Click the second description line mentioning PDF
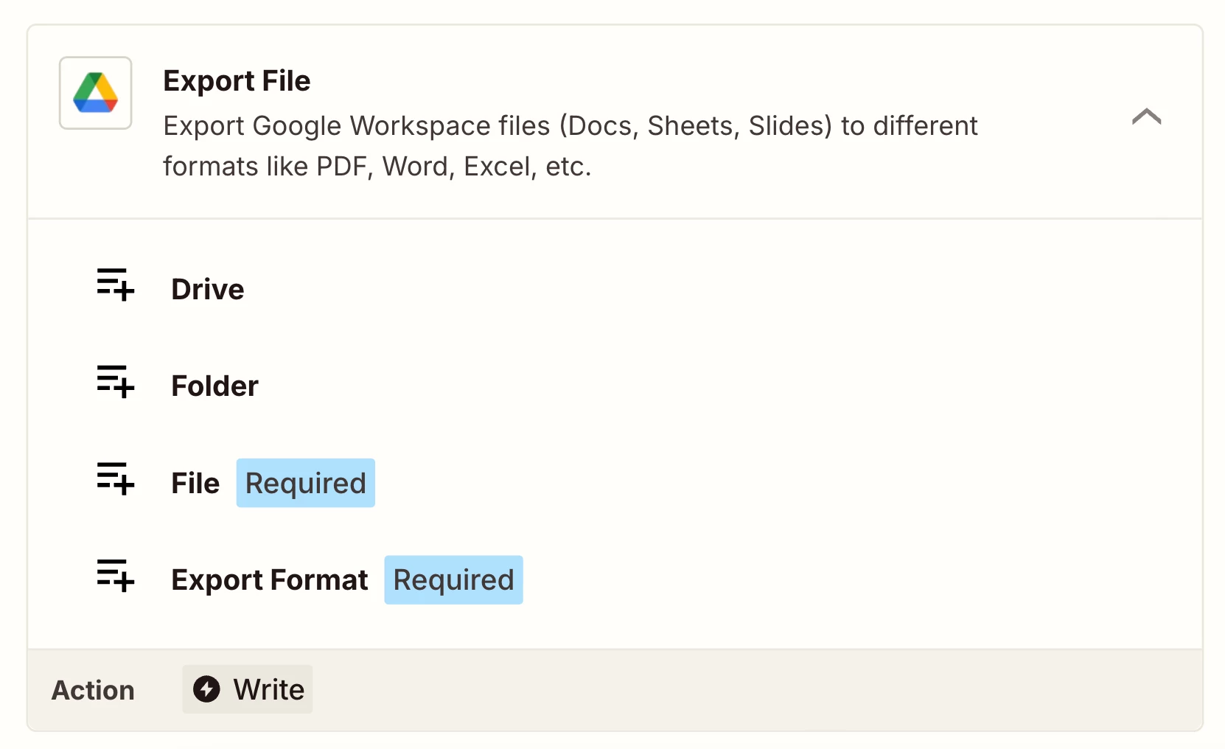This screenshot has height=749, width=1225. coord(377,167)
